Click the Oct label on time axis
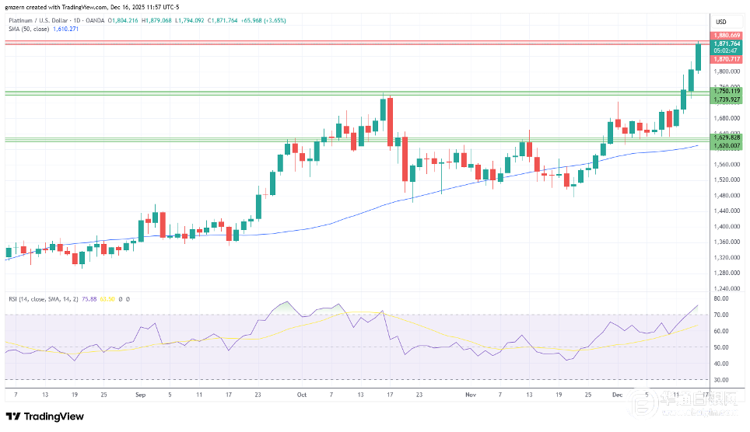The image size is (750, 432). pyautogui.click(x=301, y=395)
